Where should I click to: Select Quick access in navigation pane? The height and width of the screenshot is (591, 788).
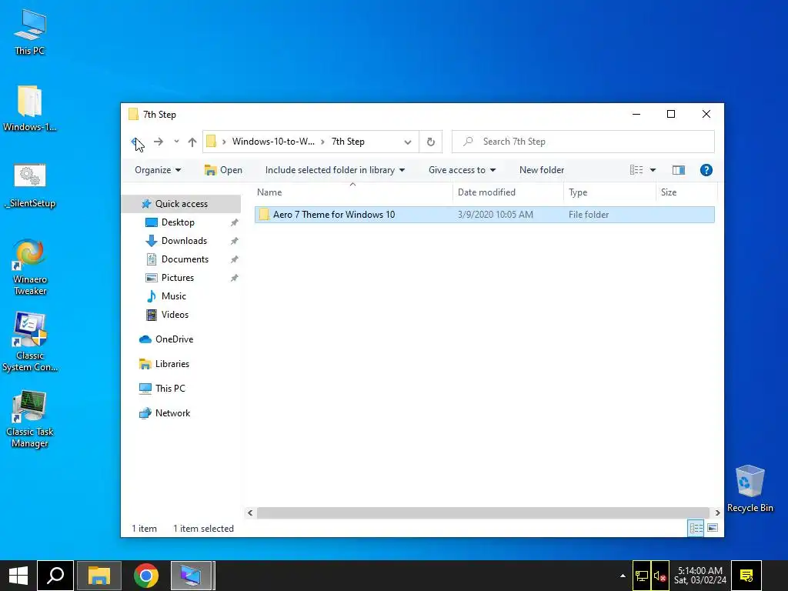point(182,204)
